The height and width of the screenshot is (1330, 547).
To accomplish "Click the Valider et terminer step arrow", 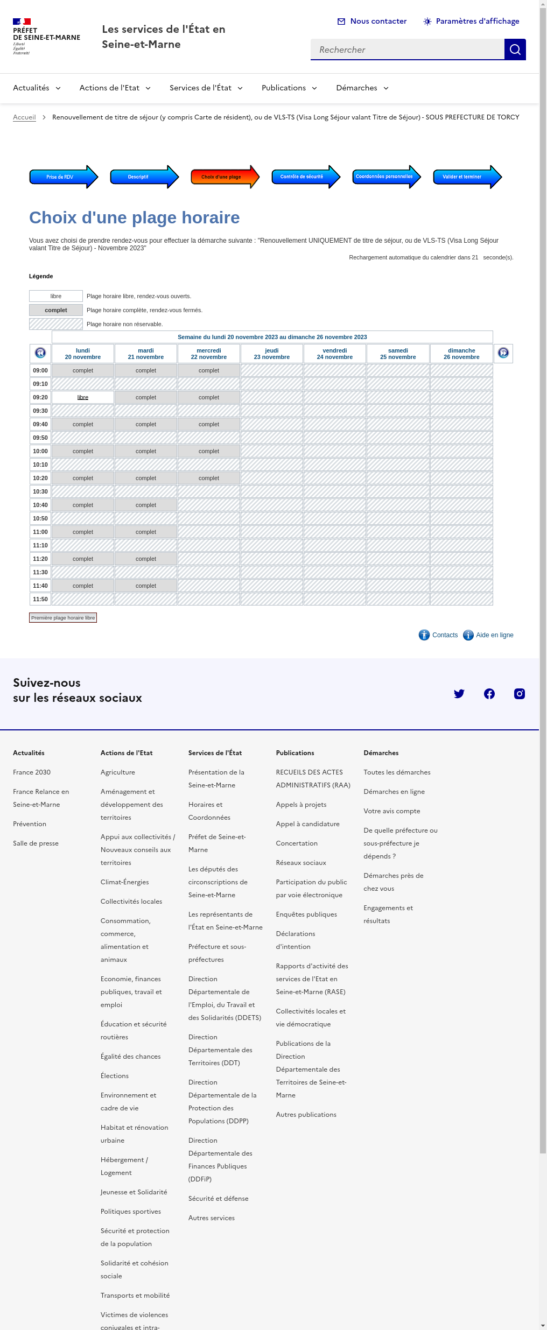I will click(467, 177).
